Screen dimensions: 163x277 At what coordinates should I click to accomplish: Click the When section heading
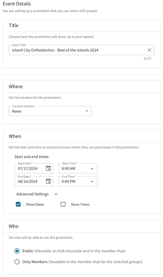click(15, 136)
